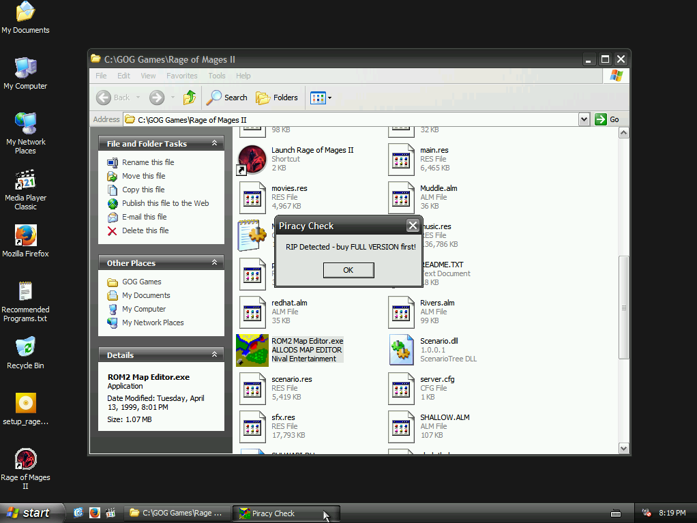Open My Documents in Other Places

tap(146, 295)
